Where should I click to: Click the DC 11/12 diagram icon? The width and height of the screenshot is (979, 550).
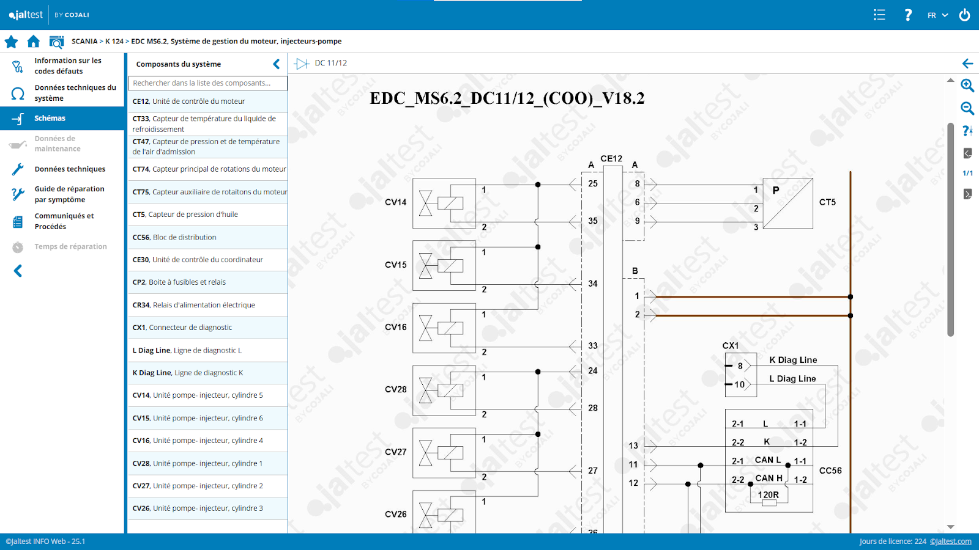point(302,64)
